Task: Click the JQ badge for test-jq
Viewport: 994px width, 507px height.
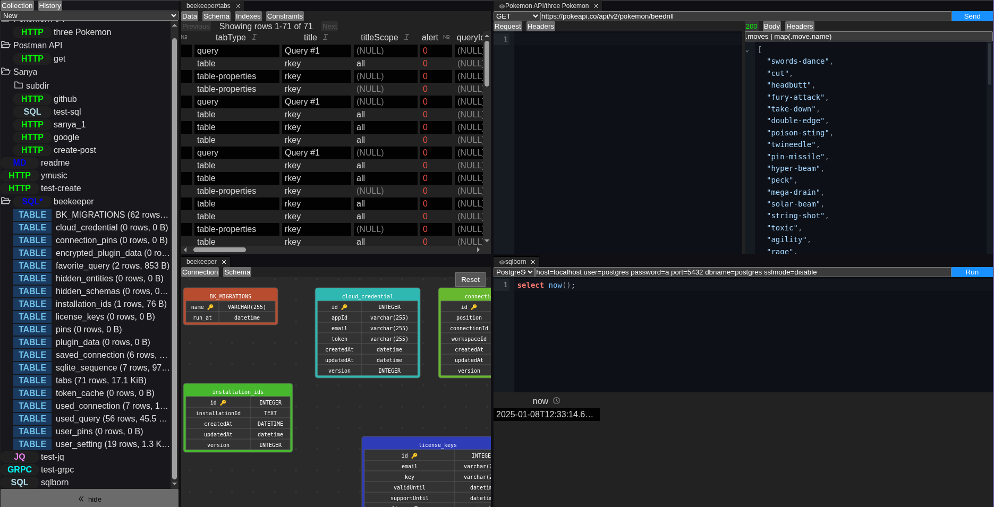Action: (20, 457)
